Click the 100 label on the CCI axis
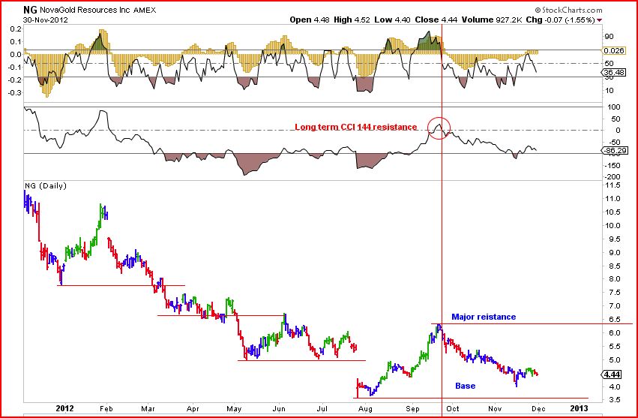Image resolution: width=638 pixels, height=418 pixels. pyautogui.click(x=615, y=107)
